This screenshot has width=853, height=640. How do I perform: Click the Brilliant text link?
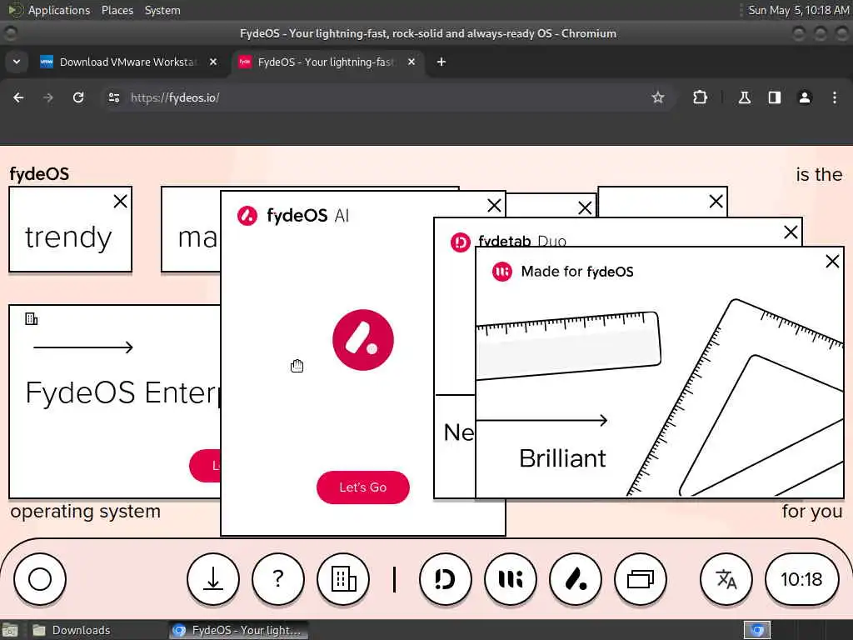tap(562, 458)
